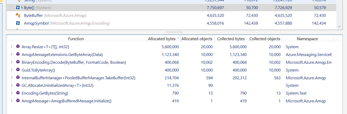Image resolution: width=347 pixels, height=114 pixels.
Task: Click the icon beside Encoding.GetBytes(String)
Action: 18,93
